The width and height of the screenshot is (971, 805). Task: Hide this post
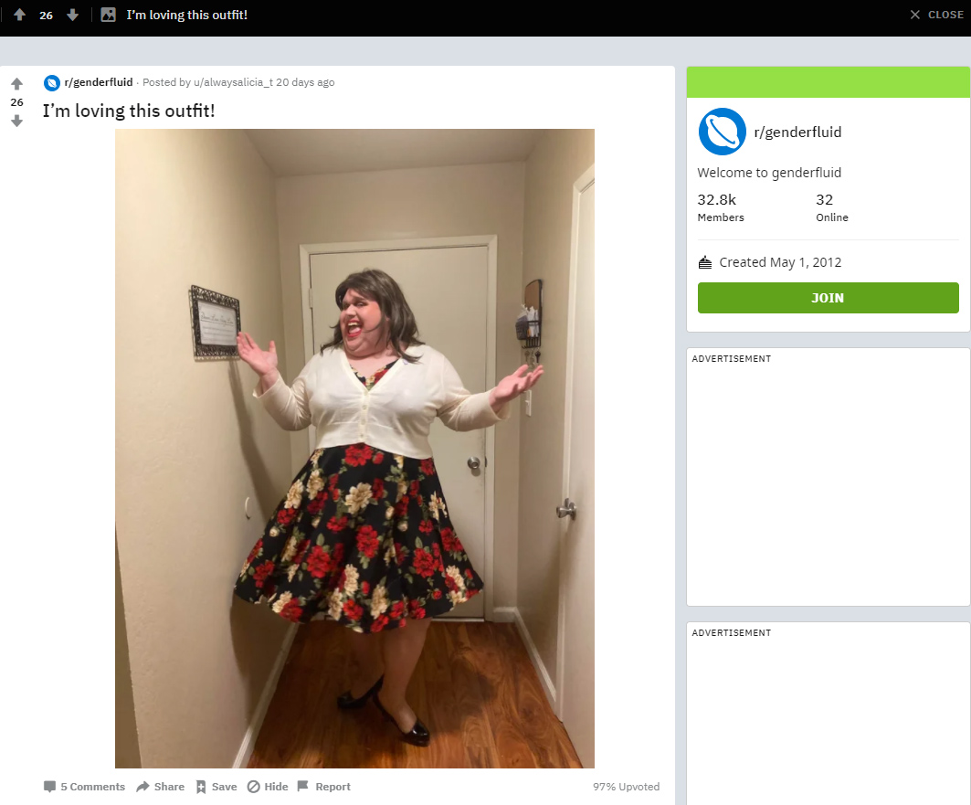tap(268, 787)
